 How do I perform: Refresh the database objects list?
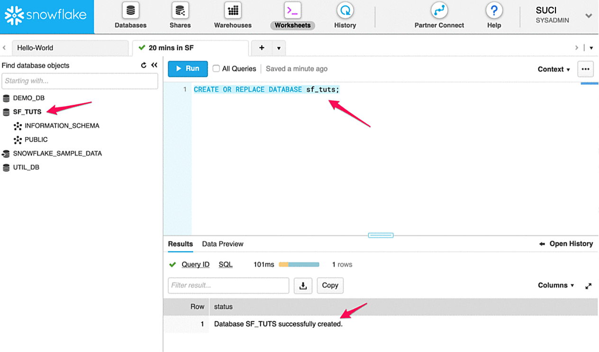point(144,65)
